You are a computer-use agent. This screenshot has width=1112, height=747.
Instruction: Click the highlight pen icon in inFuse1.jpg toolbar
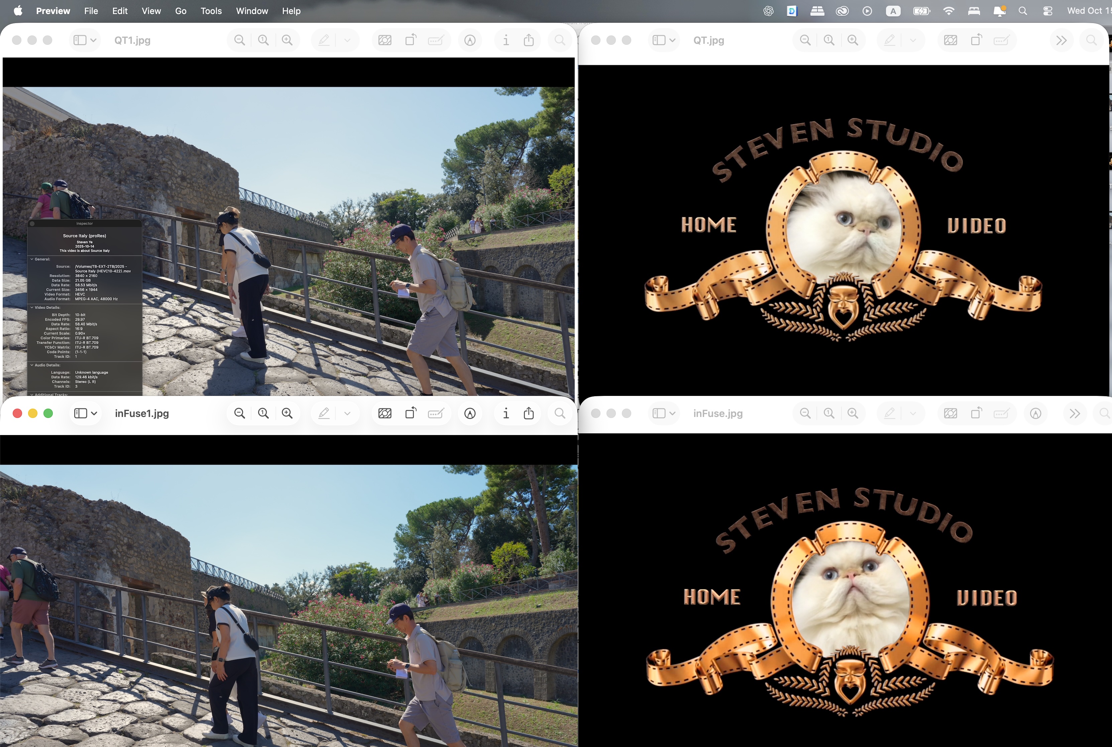click(324, 414)
